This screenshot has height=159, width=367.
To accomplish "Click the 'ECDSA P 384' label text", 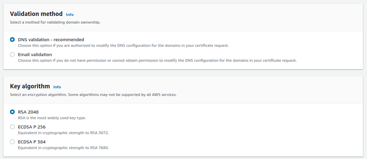I will point(32,142).
